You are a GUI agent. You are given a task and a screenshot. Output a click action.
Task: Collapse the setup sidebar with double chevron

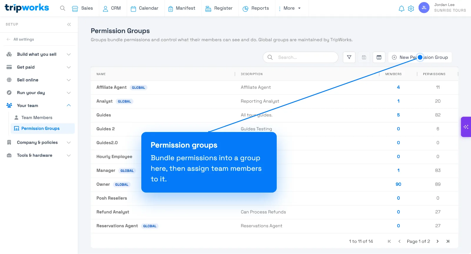[x=69, y=24]
